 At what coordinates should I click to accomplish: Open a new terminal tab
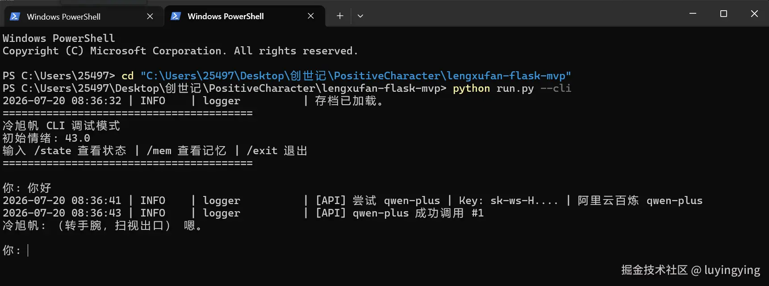340,16
